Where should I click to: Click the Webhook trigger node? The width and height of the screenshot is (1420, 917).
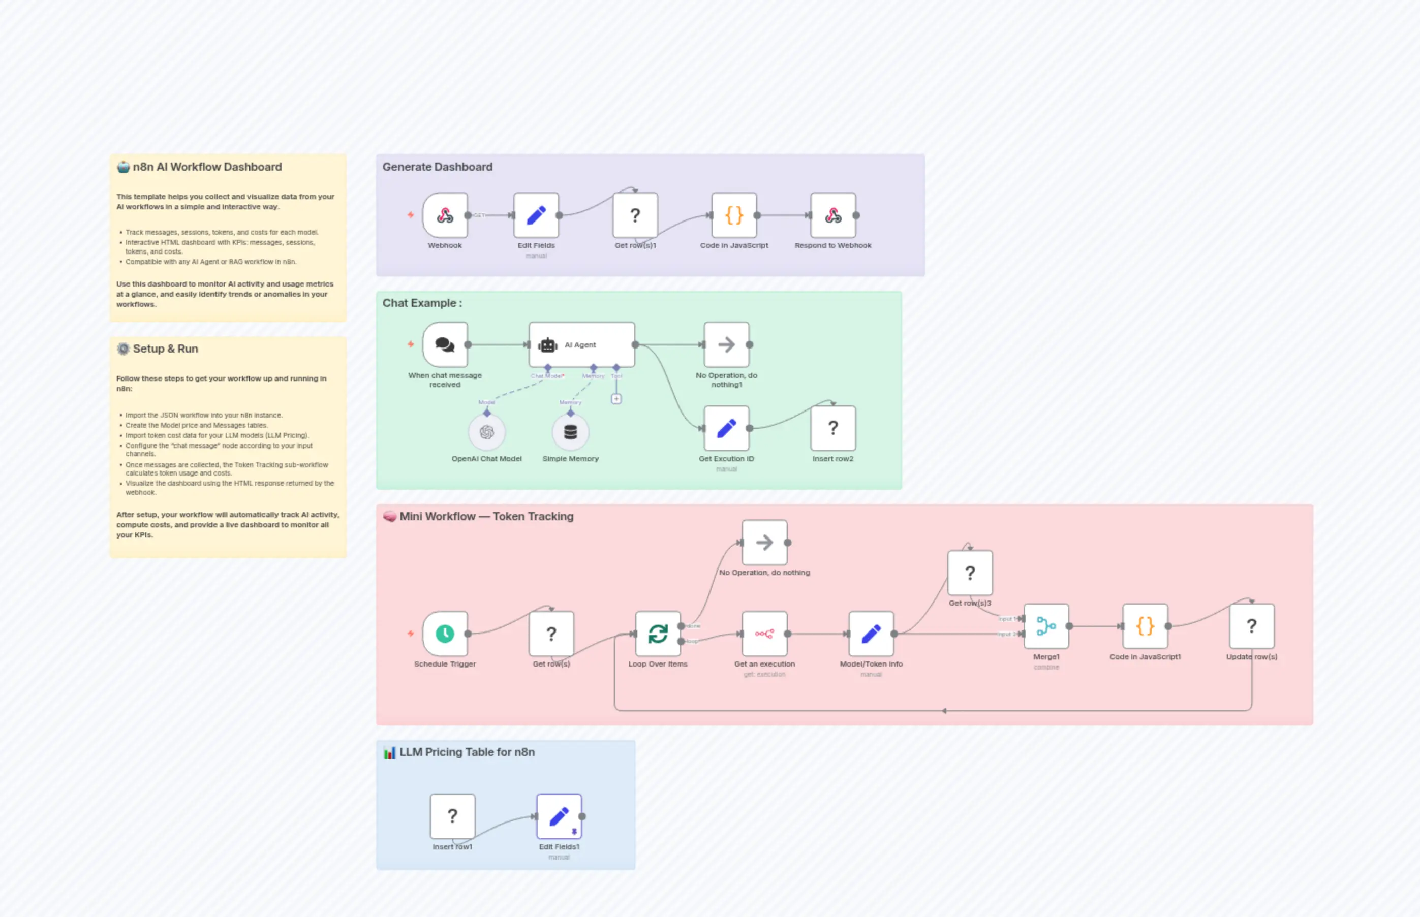click(x=445, y=215)
